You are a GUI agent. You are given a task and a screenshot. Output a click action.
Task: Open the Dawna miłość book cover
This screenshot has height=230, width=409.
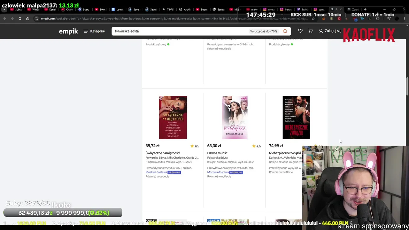pyautogui.click(x=235, y=118)
